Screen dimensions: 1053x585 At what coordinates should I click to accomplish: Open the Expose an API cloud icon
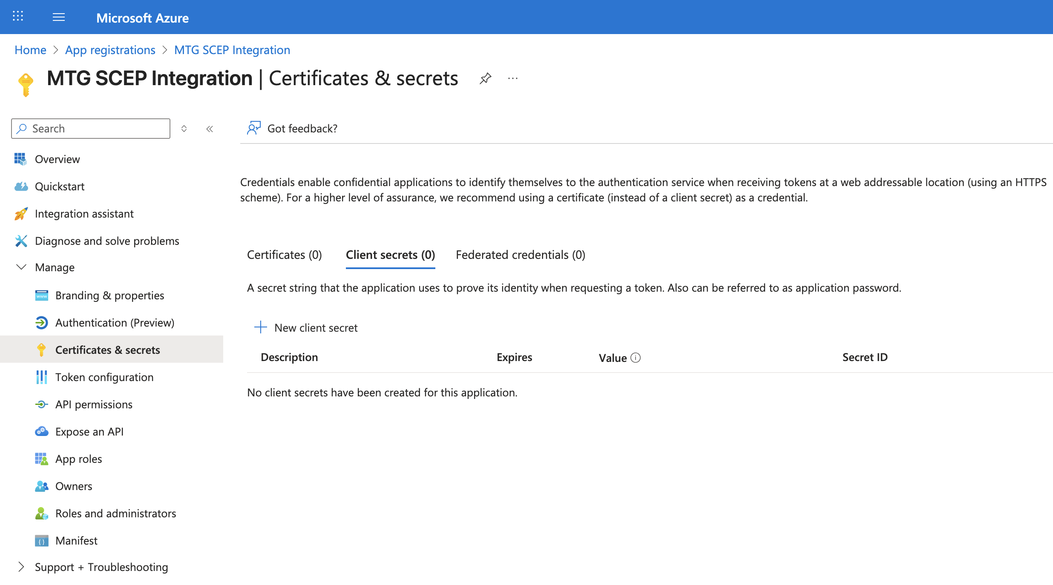(41, 431)
